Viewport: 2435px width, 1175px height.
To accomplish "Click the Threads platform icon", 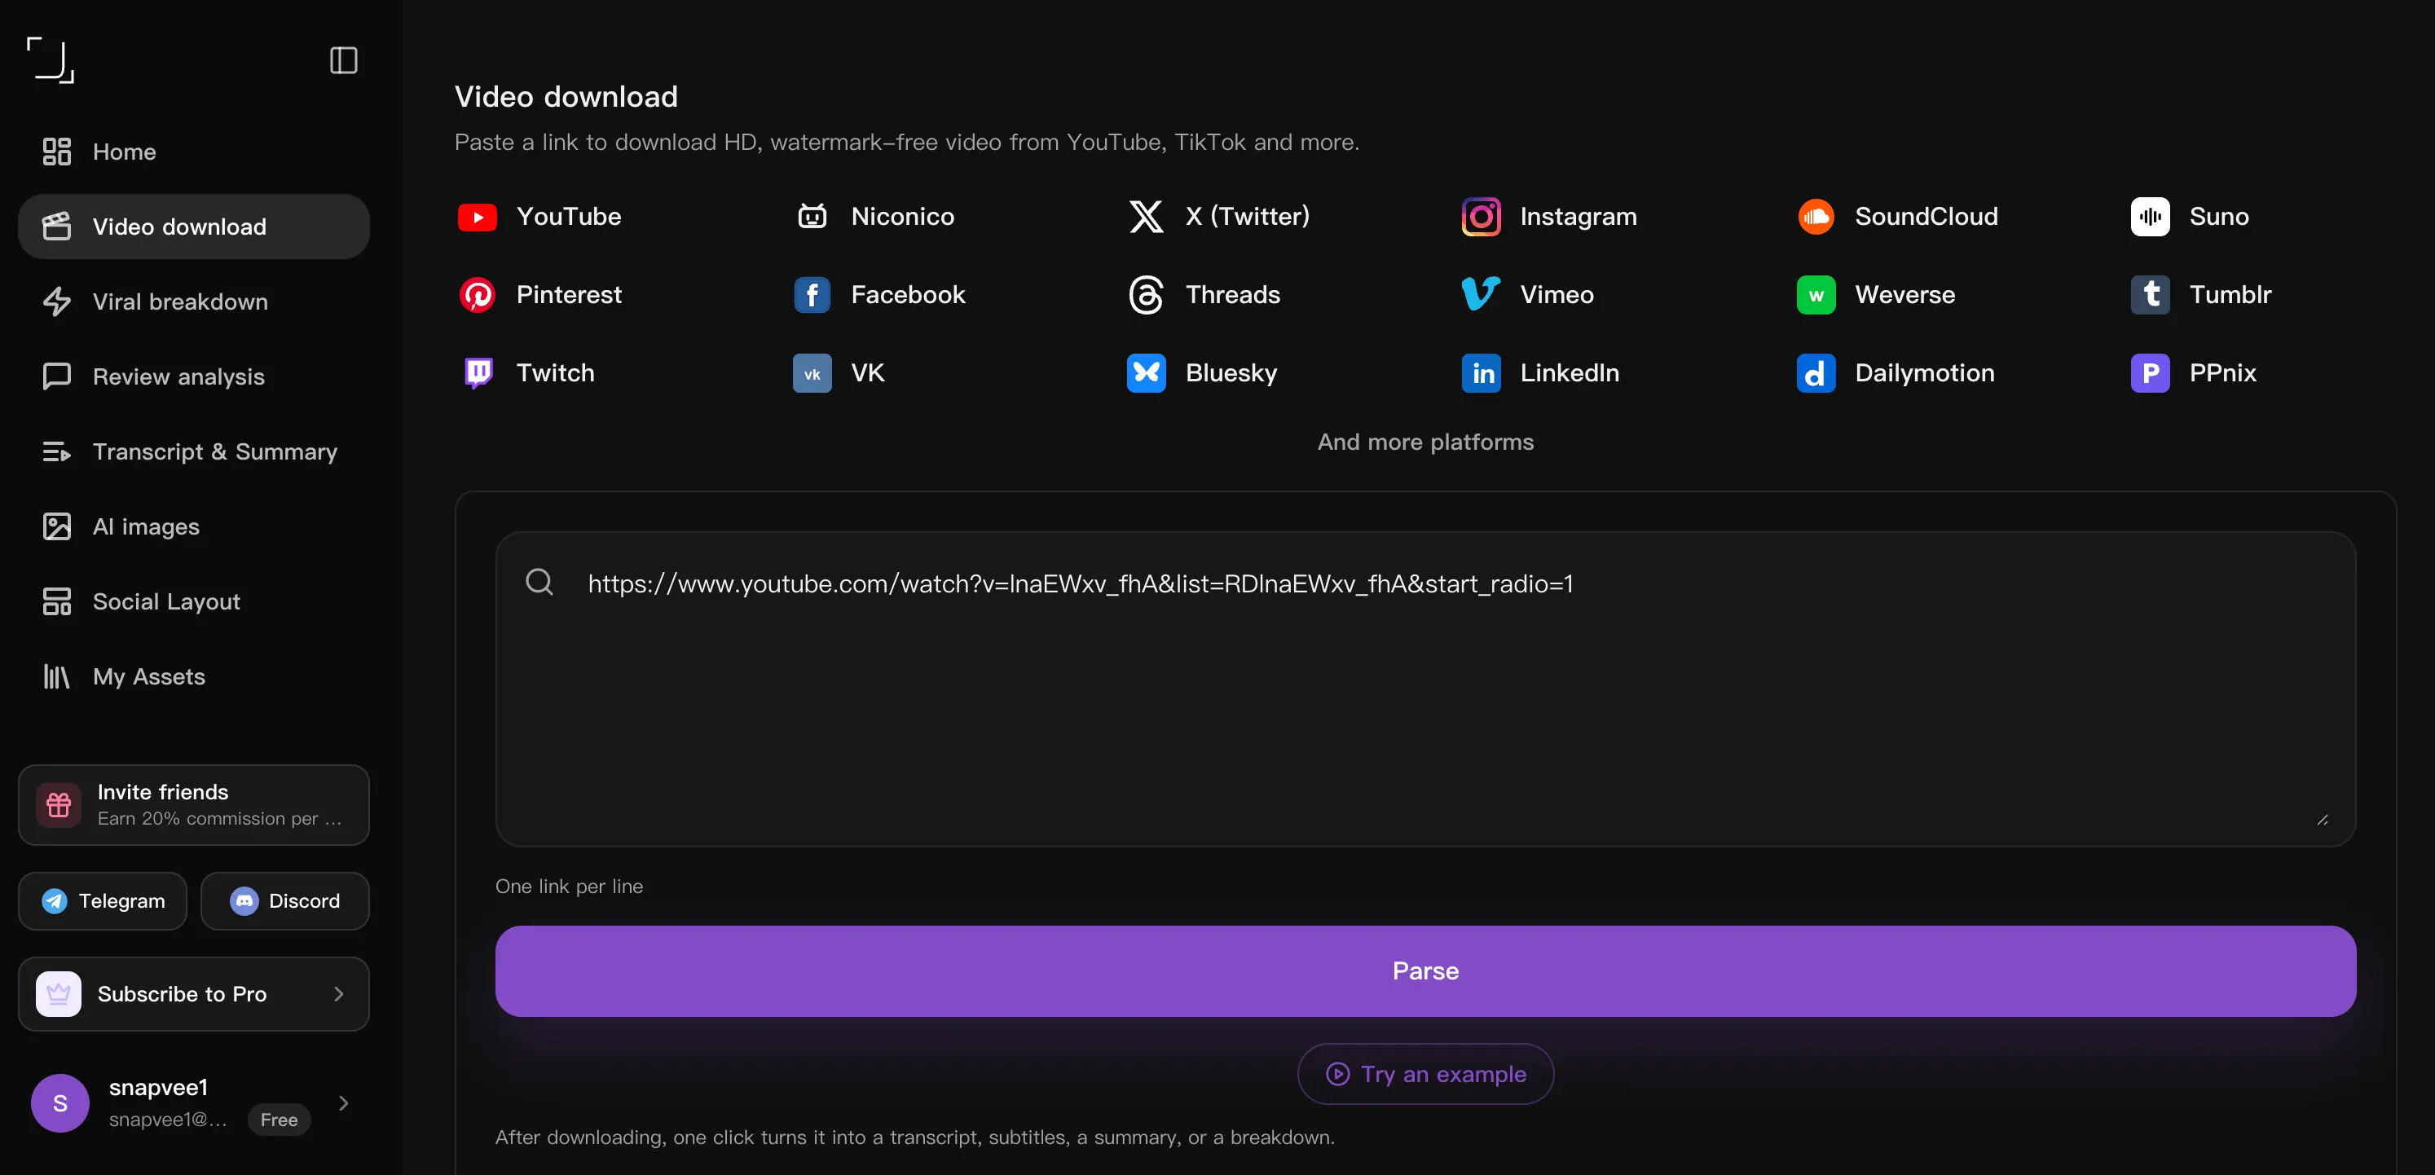I will [x=1146, y=295].
